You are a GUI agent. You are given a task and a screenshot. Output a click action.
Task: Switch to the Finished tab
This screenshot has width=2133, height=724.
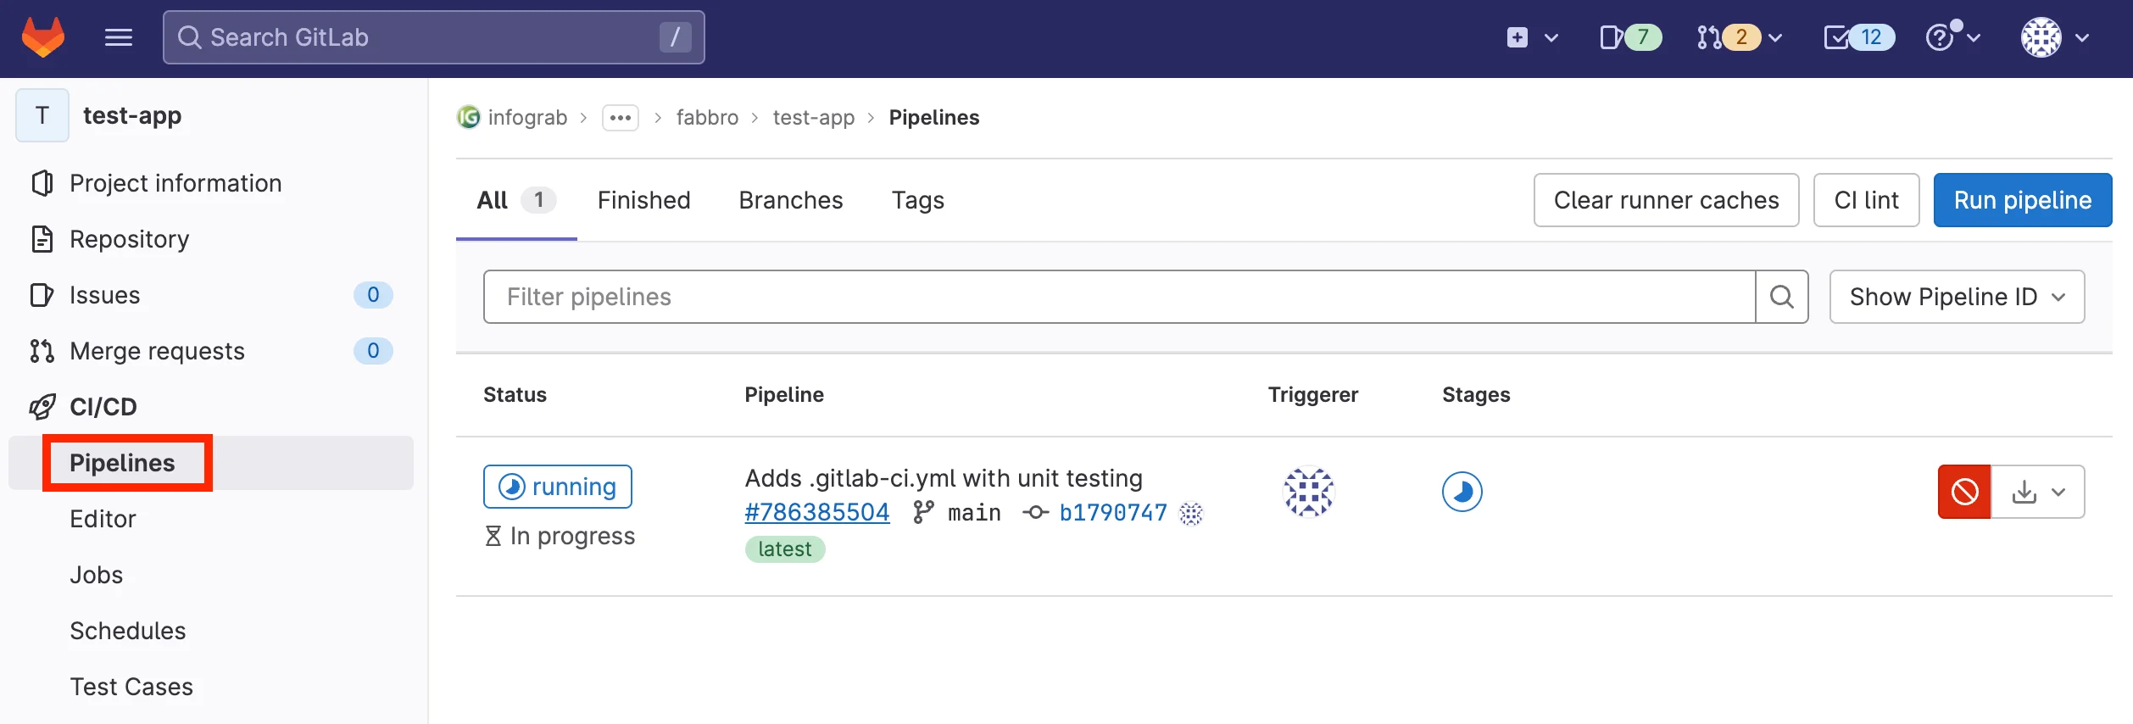tap(643, 200)
